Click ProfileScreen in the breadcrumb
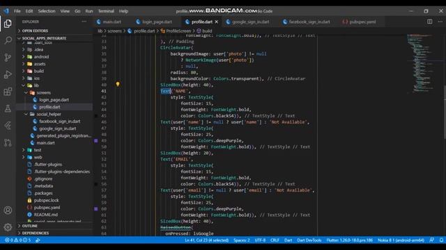The width and height of the screenshot is (446, 250). coord(178,31)
